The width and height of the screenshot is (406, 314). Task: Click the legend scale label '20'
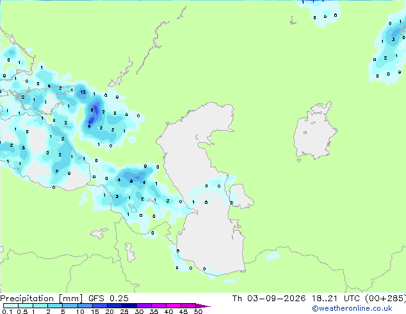[110, 311]
